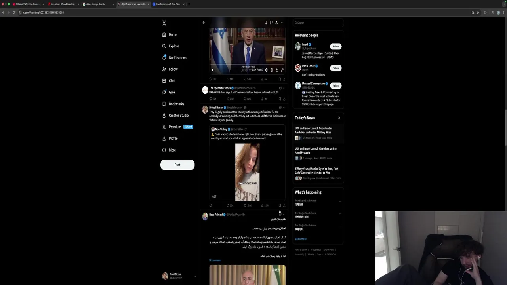The width and height of the screenshot is (507, 285).
Task: Bookmark the Mehdi Hasan post
Action: (x=280, y=205)
